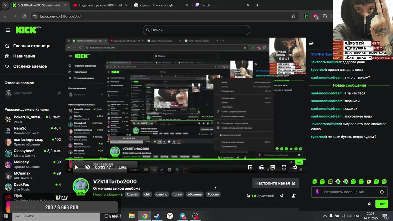Open chat settings gear below message box
This screenshot has width=393, height=221.
tap(369, 204)
